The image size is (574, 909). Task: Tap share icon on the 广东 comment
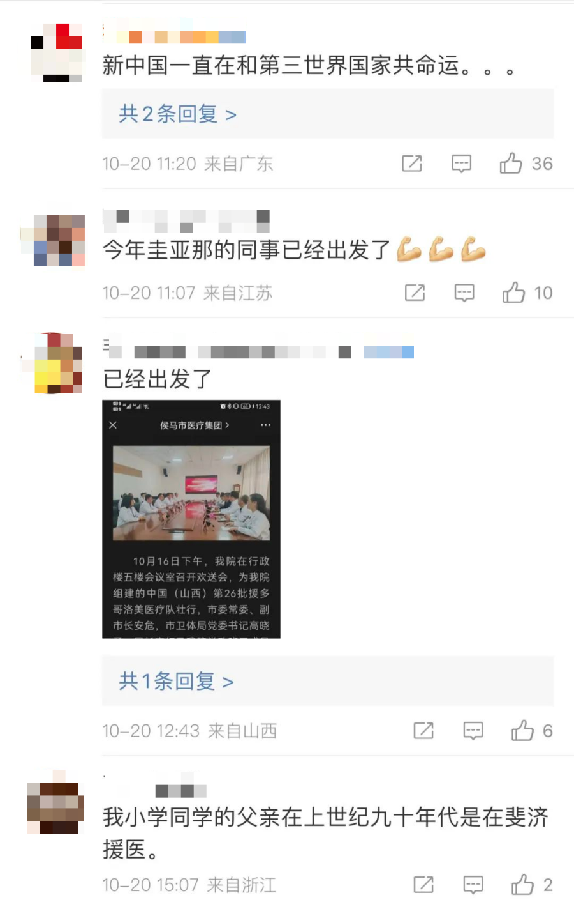point(412,164)
